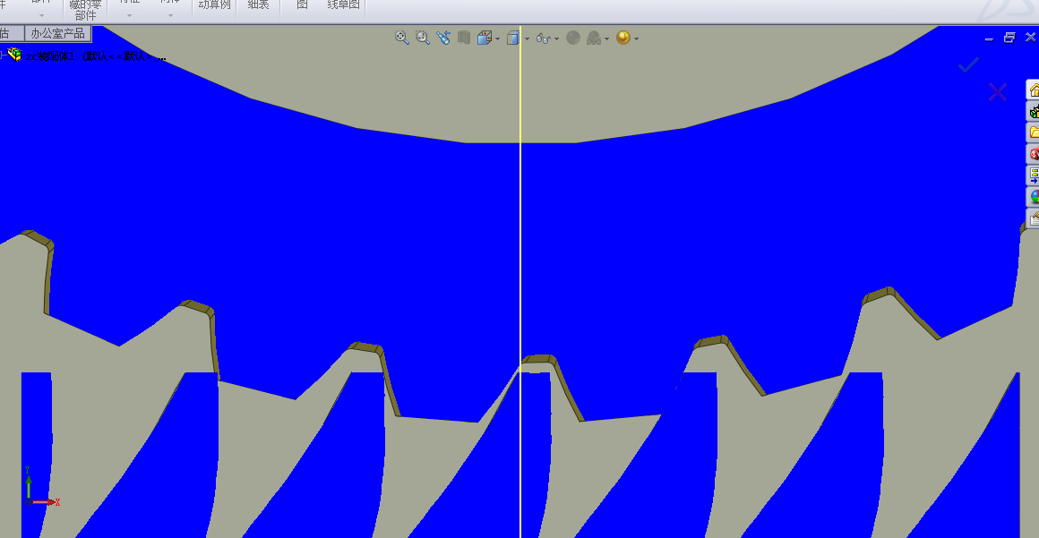The width and height of the screenshot is (1039, 538).
Task: Expand the Apply Scene dropdown arrow
Action: coord(606,38)
